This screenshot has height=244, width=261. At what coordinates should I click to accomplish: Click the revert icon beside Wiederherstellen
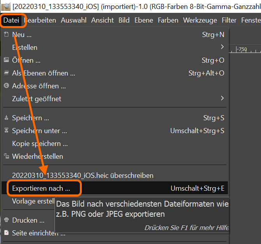(x=6, y=156)
